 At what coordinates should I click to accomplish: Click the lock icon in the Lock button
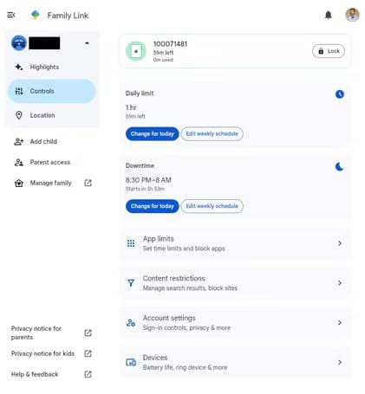(x=321, y=51)
